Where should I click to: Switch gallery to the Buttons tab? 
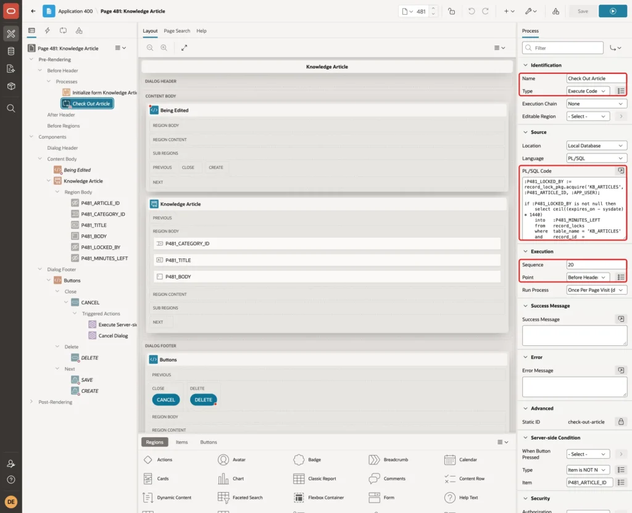209,442
